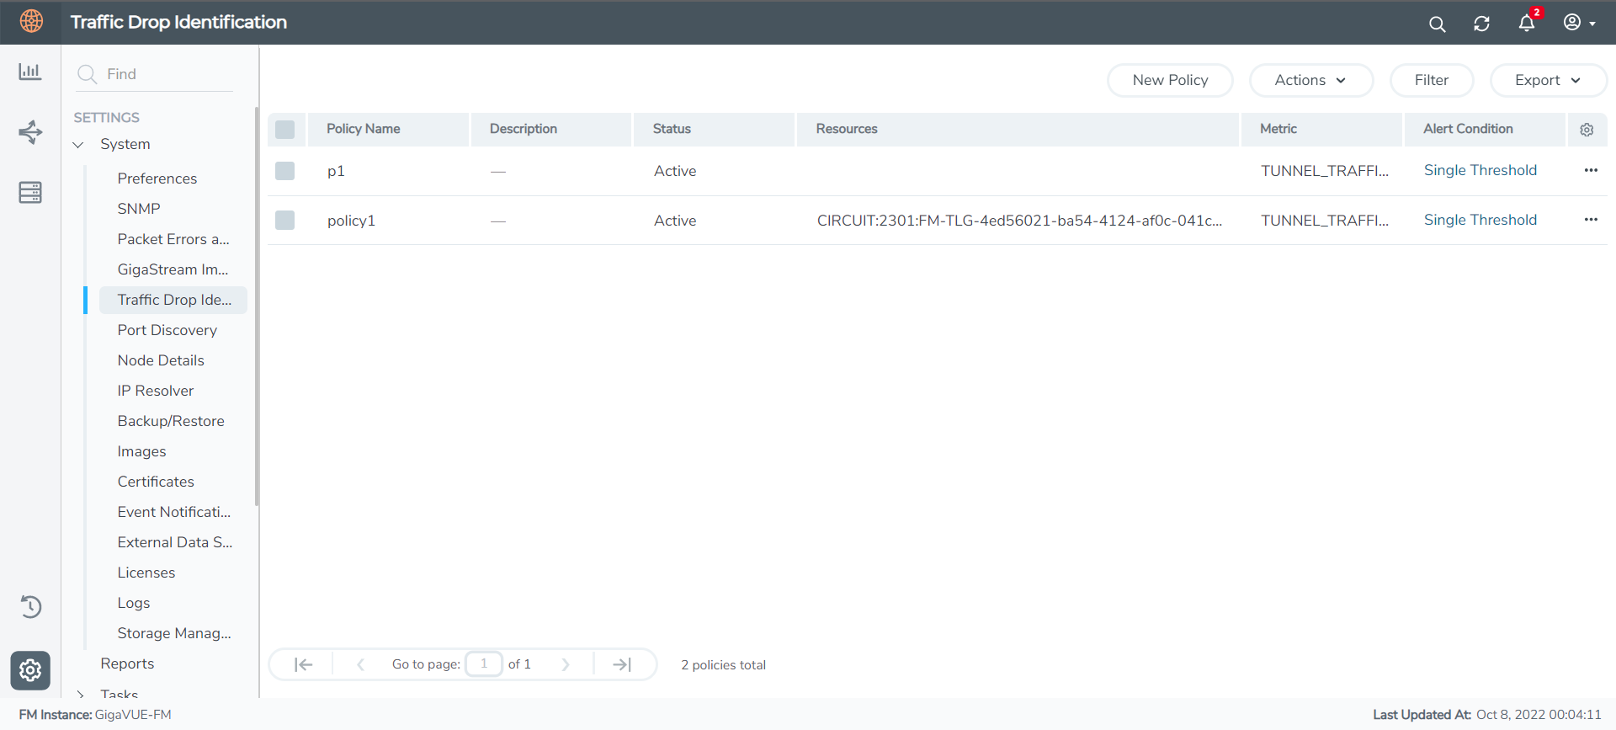The image size is (1616, 730).
Task: Toggle the select-all policies checkbox
Action: (285, 129)
